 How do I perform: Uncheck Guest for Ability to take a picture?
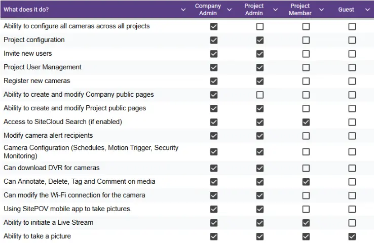coord(352,236)
